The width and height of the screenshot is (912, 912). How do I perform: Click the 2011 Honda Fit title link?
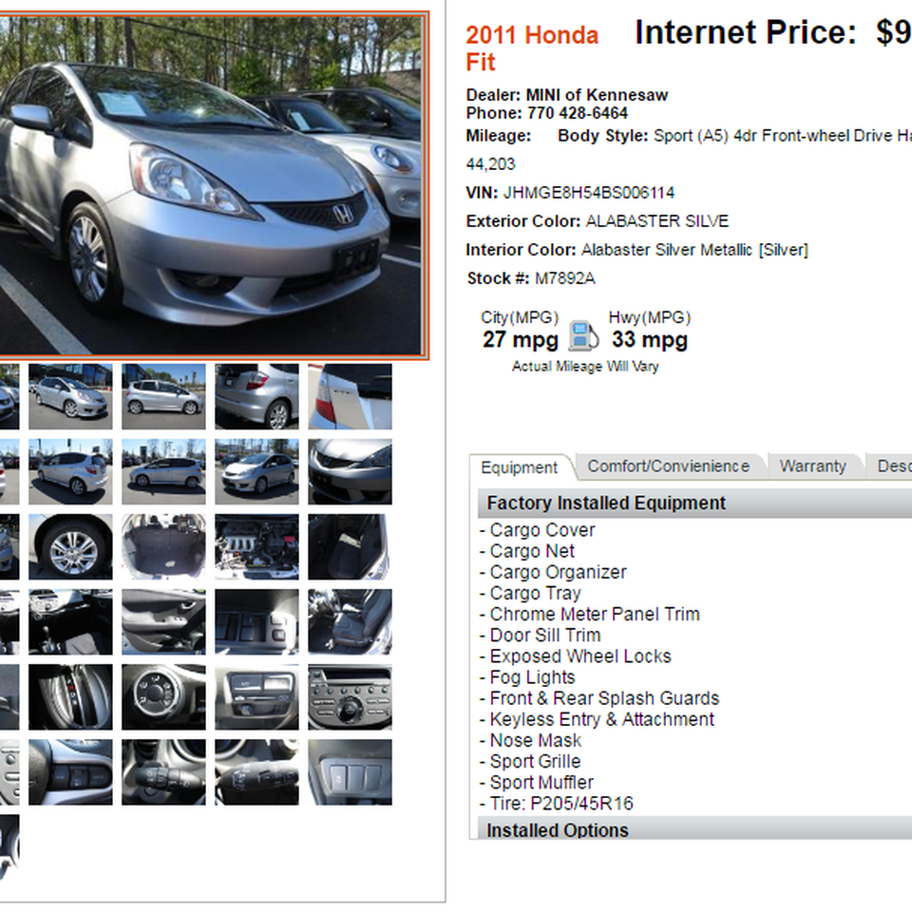pos(532,48)
